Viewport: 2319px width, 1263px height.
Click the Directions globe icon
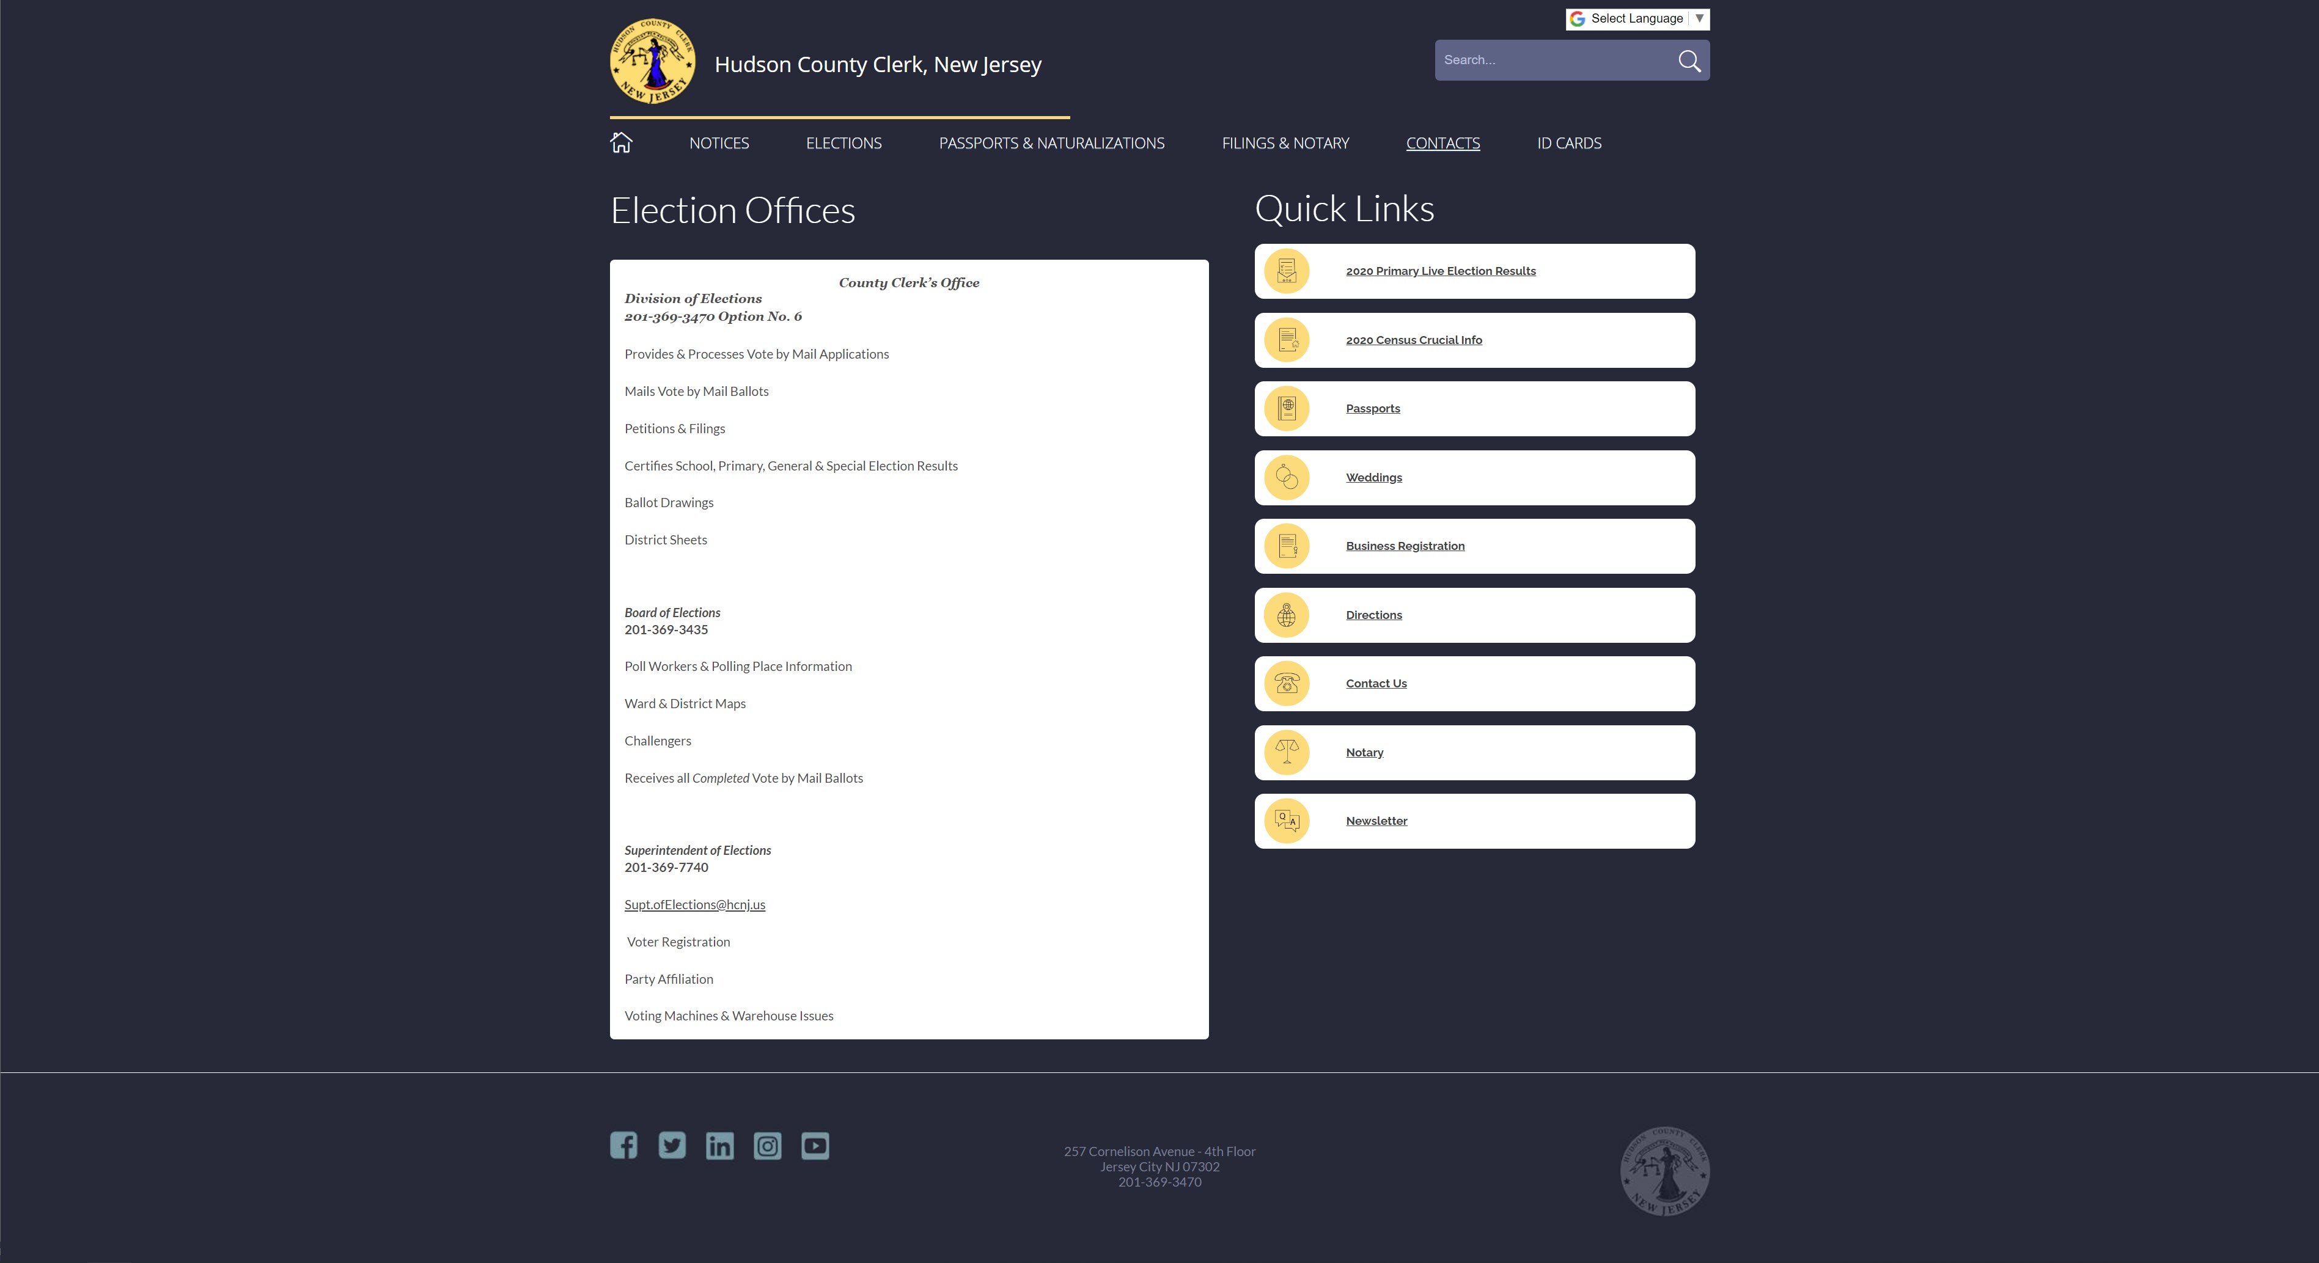point(1287,615)
